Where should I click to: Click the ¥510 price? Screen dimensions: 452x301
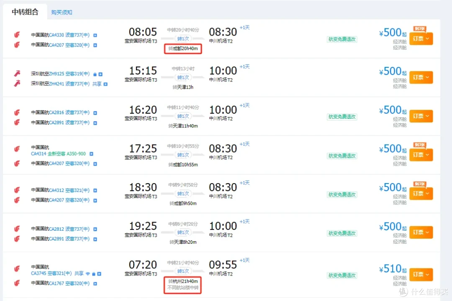(393, 269)
